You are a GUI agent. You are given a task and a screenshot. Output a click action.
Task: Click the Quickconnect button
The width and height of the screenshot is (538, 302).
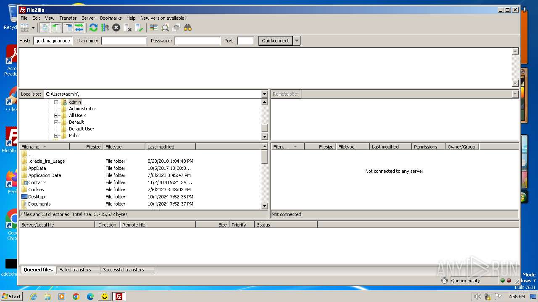[x=275, y=41]
